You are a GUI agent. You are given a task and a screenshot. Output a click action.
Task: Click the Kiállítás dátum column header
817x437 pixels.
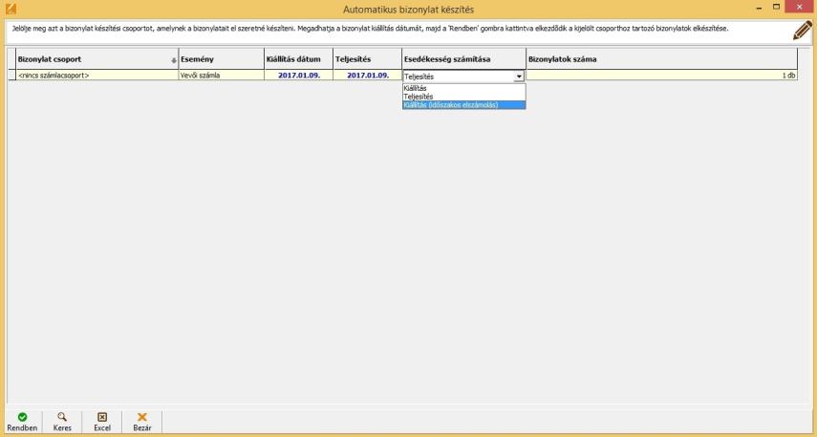tap(298, 59)
